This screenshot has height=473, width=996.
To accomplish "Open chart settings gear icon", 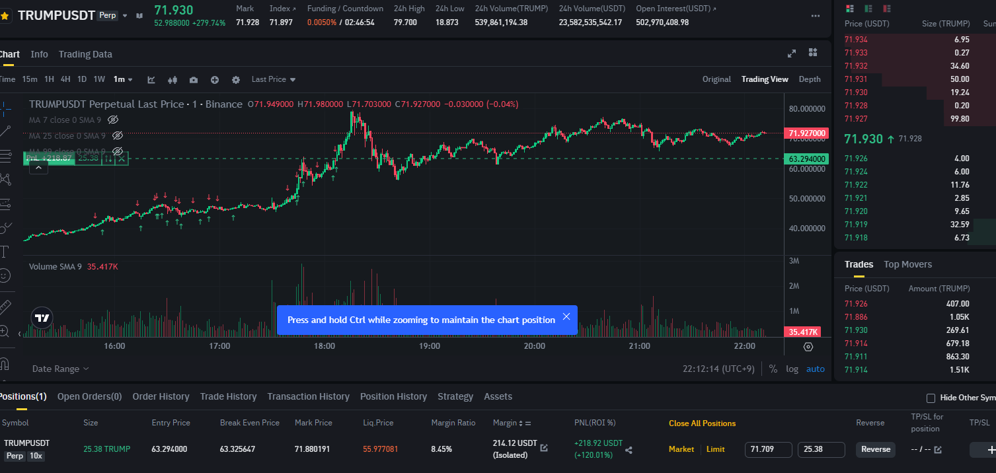I will (x=236, y=80).
